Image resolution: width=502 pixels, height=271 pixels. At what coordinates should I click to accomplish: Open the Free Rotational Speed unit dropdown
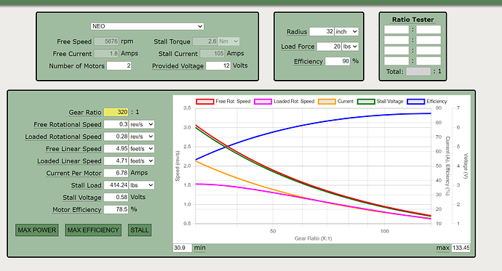coord(142,124)
